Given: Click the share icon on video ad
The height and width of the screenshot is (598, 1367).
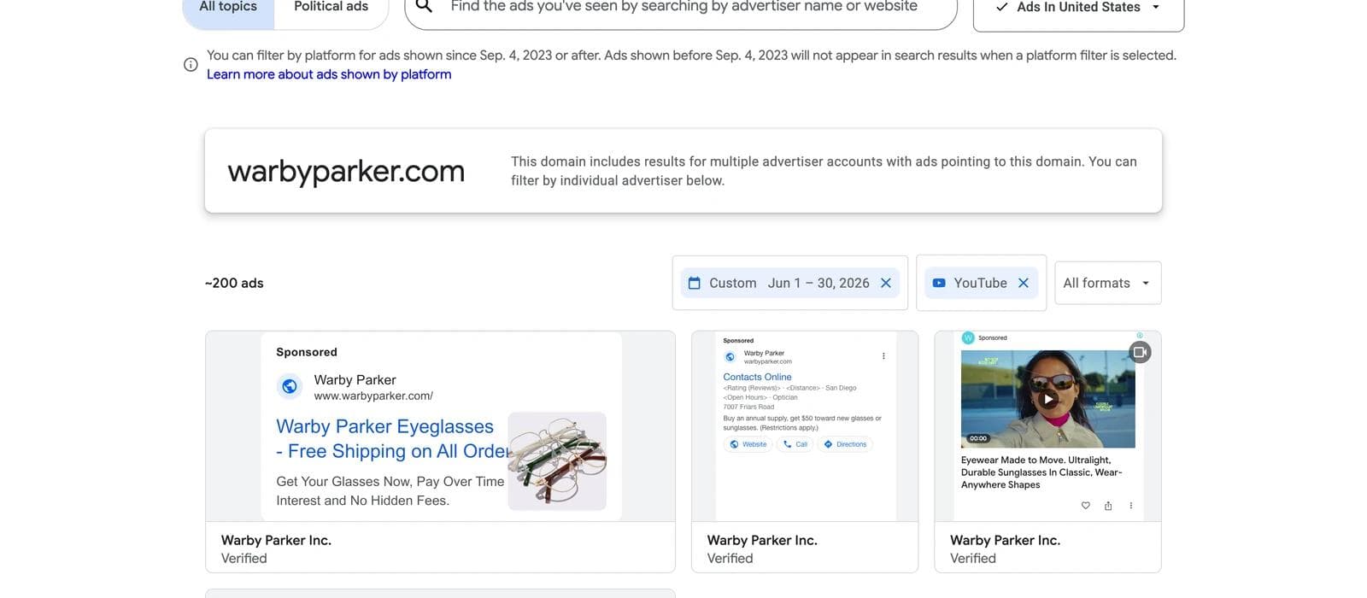Looking at the screenshot, I should pos(1108,506).
